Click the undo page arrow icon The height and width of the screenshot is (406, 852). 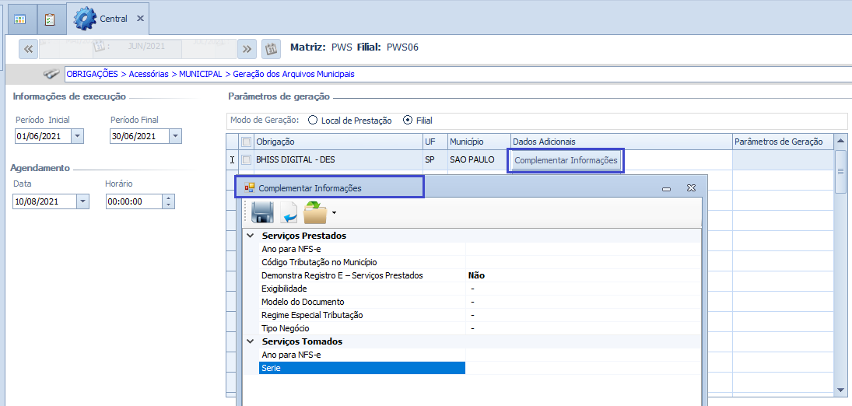tap(289, 212)
